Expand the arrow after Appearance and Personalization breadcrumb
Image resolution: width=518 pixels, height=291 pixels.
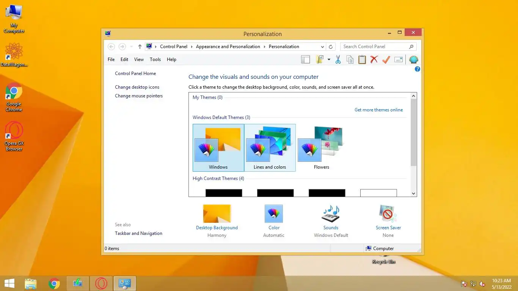(264, 47)
